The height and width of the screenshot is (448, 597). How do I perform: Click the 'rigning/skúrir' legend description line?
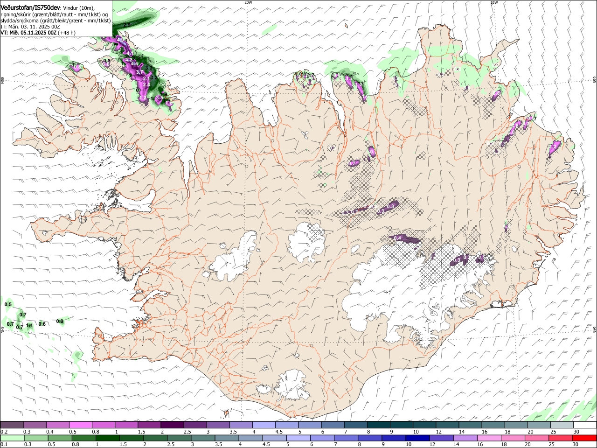pos(54,14)
